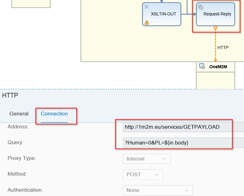The height and width of the screenshot is (196, 244).
Task: Click the OneM2M receiver icon
Action: click(x=202, y=66)
